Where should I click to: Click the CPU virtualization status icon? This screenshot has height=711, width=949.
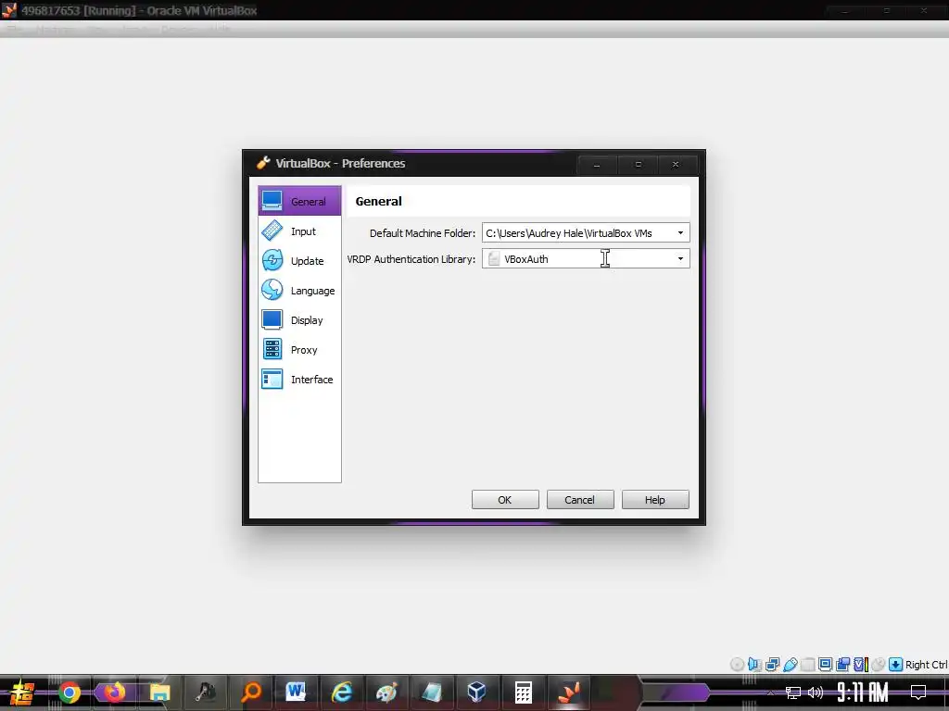[x=861, y=665]
